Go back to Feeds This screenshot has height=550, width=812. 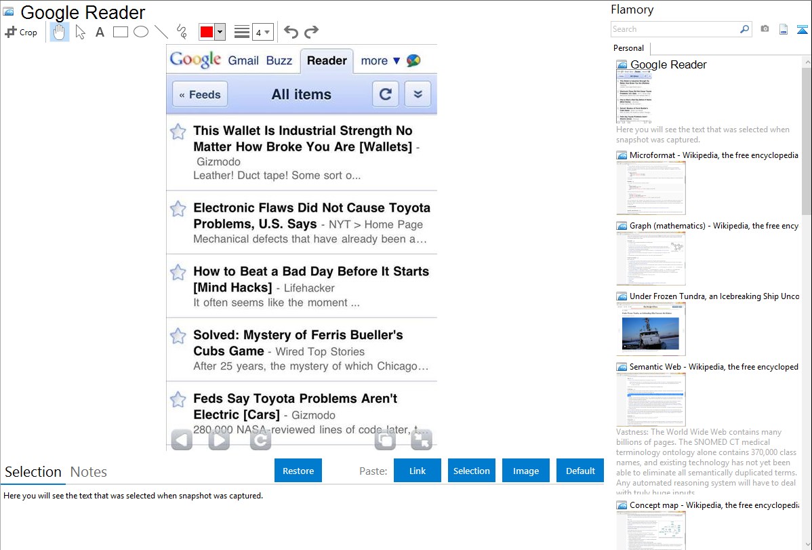tap(200, 94)
